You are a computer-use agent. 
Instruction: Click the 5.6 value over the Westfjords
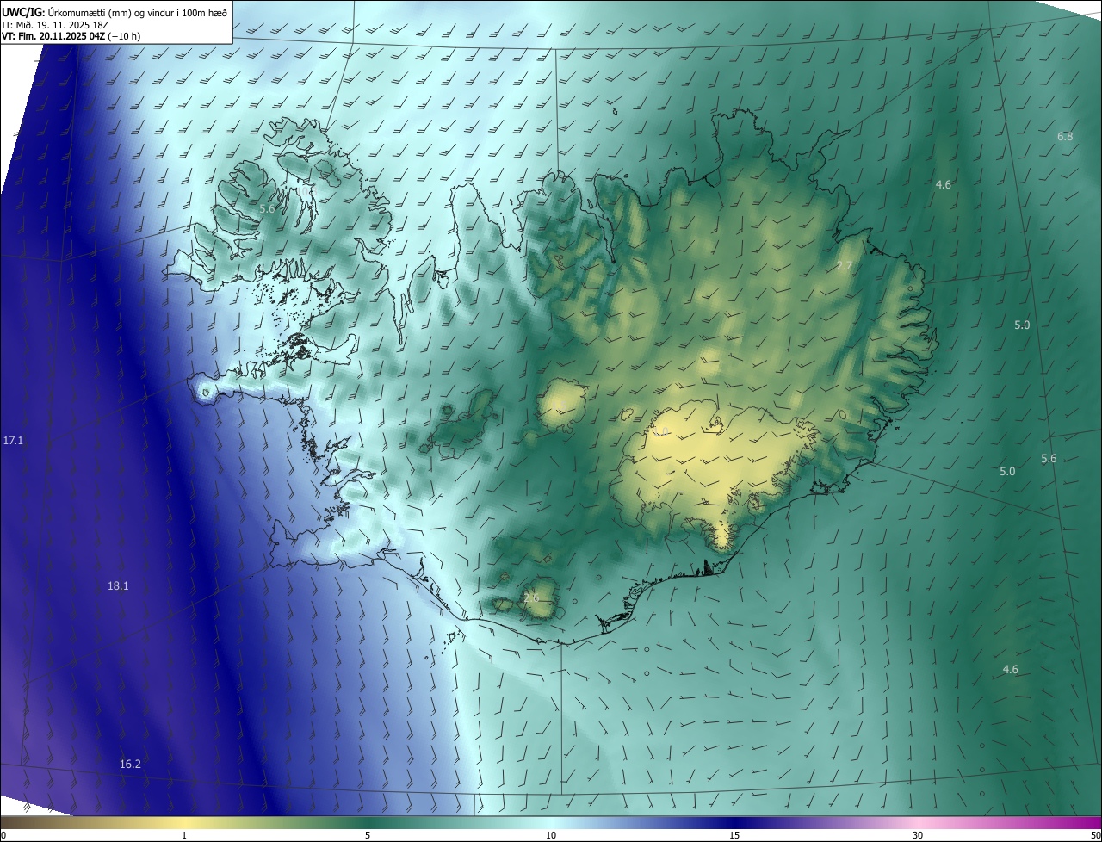point(266,208)
